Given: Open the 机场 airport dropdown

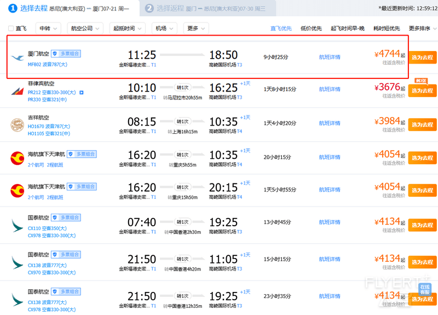Looking at the screenshot, I should pos(164,28).
